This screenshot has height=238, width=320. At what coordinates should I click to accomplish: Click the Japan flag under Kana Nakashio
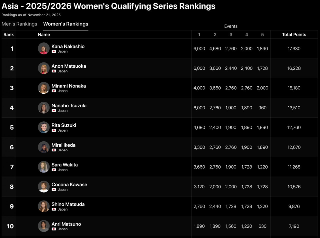54,51
